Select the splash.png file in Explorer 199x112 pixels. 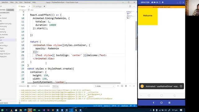pos(3,32)
